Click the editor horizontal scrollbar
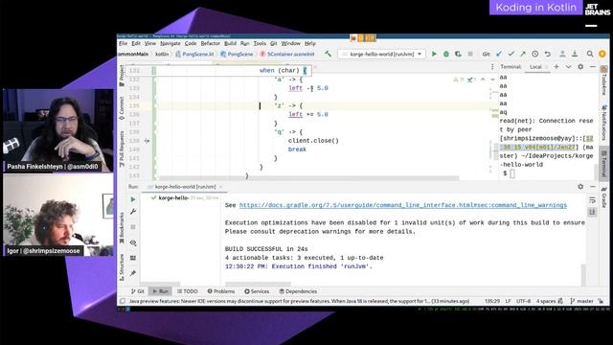The image size is (613, 345). click(308, 178)
